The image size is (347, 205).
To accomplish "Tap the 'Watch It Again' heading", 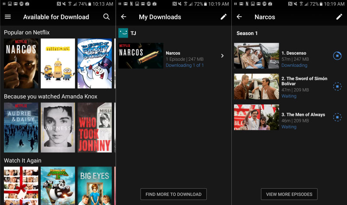I will [x=23, y=160].
